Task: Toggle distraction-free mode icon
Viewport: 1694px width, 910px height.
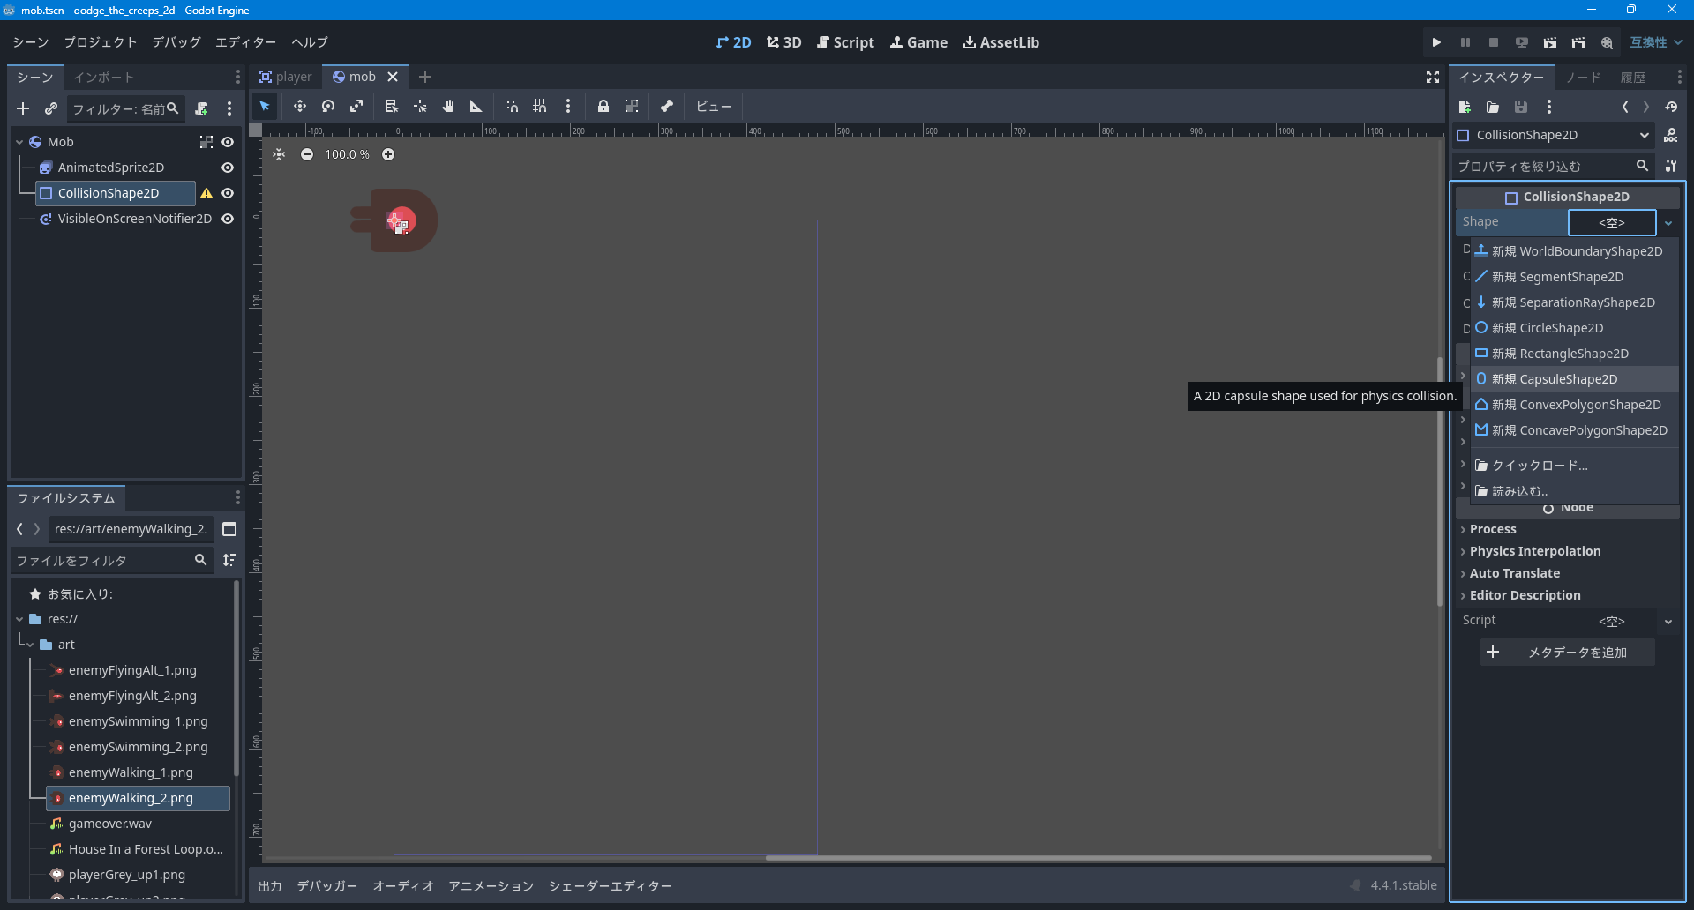Action: pos(1433,78)
